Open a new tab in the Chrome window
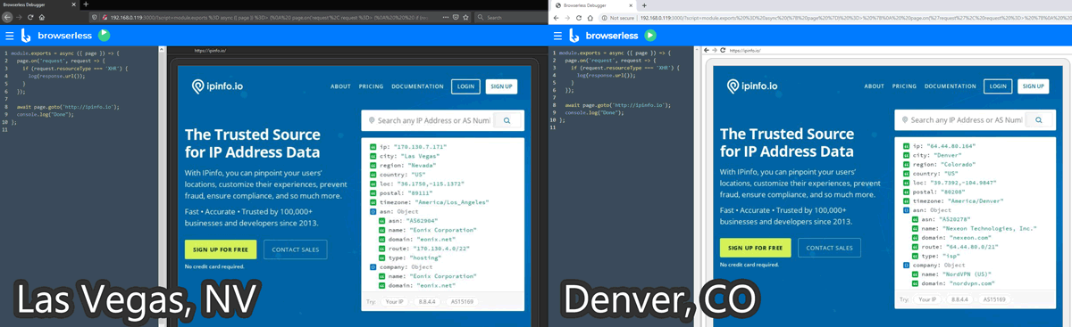Screen dimensions: 1072x327 coord(644,5)
